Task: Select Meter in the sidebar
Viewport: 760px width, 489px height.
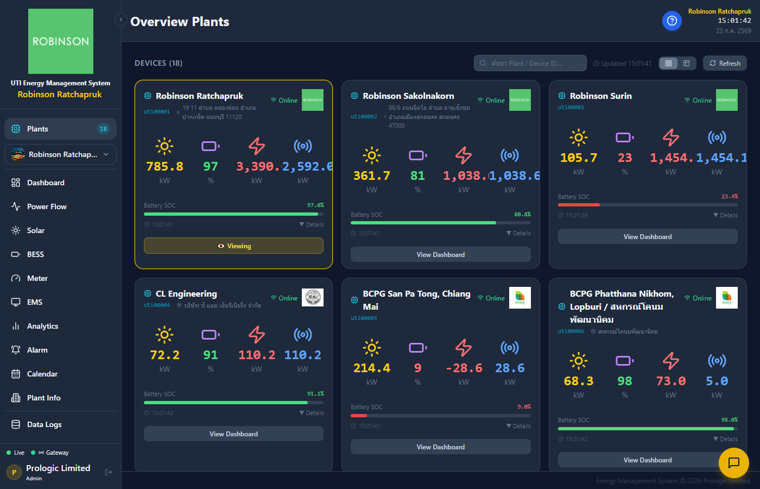Action: coord(61,278)
